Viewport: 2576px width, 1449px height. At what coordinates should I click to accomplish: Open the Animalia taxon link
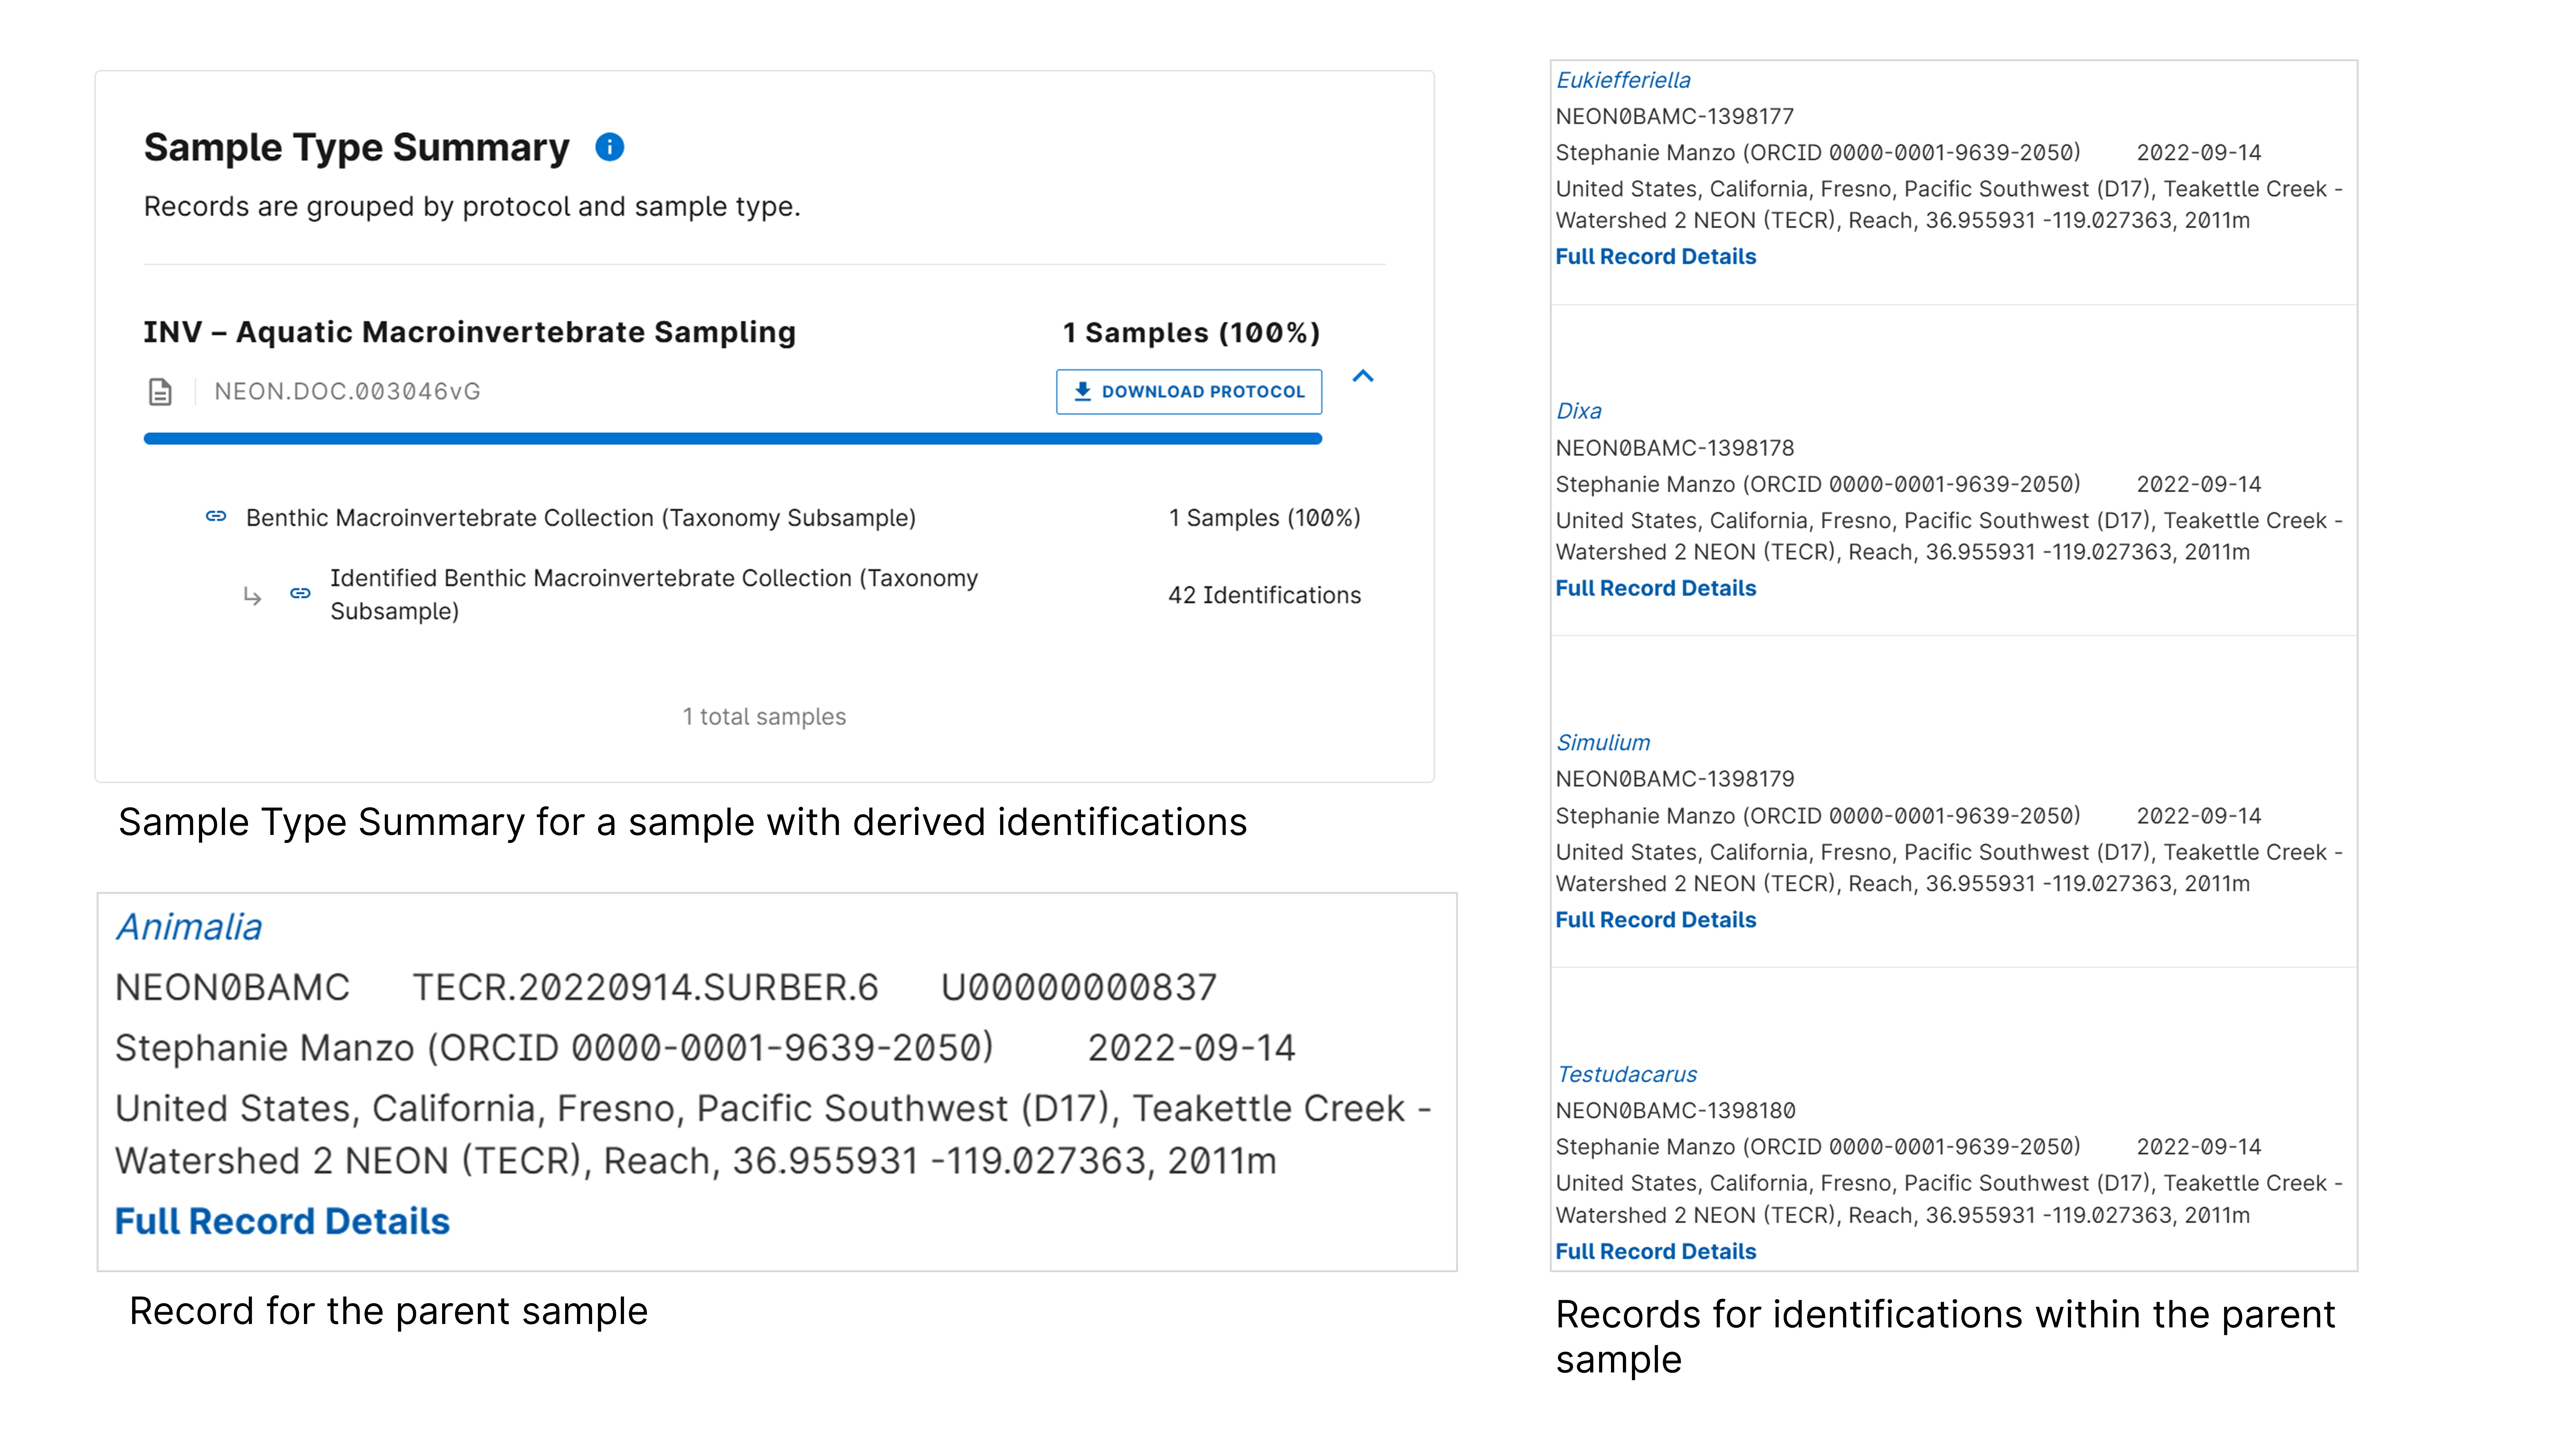coord(189,927)
